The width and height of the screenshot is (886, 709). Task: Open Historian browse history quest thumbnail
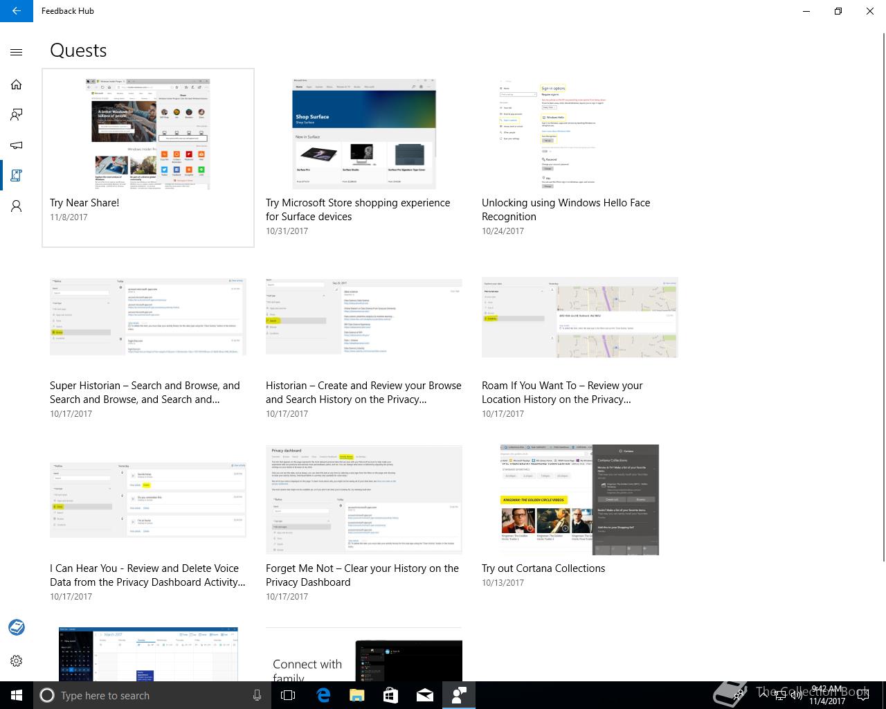pos(364,316)
